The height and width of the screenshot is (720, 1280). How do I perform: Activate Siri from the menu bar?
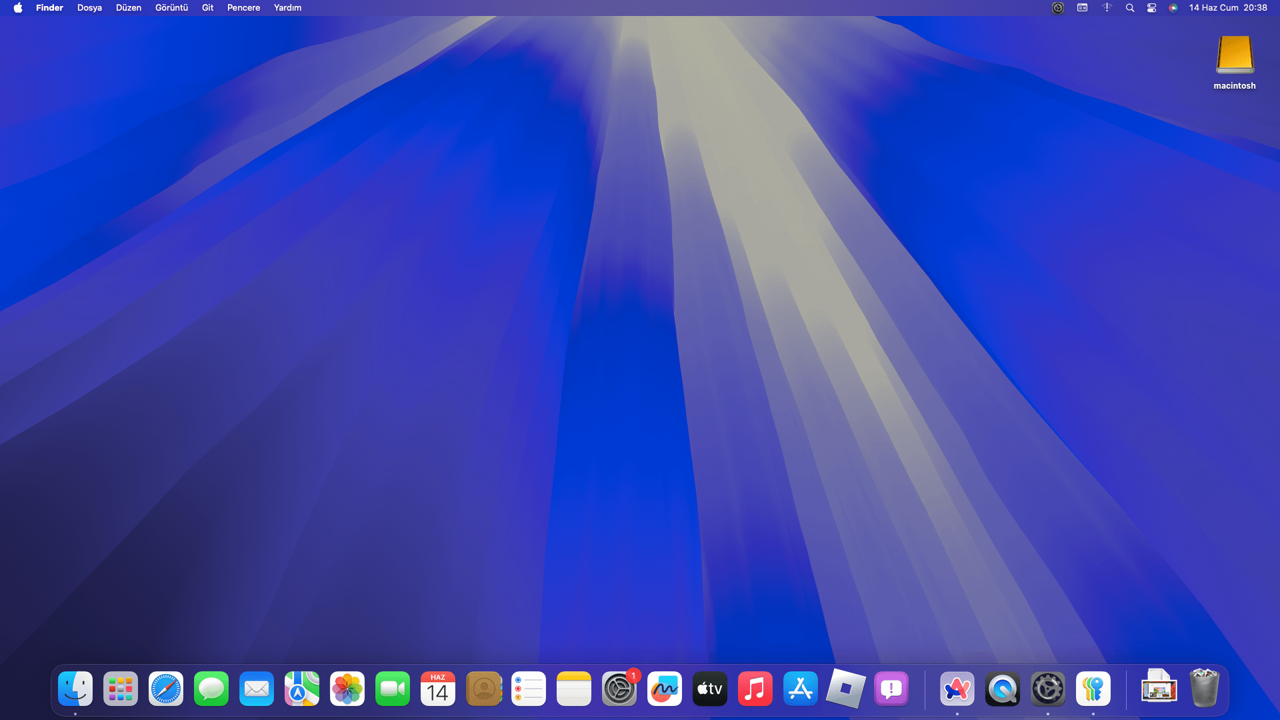1173,8
